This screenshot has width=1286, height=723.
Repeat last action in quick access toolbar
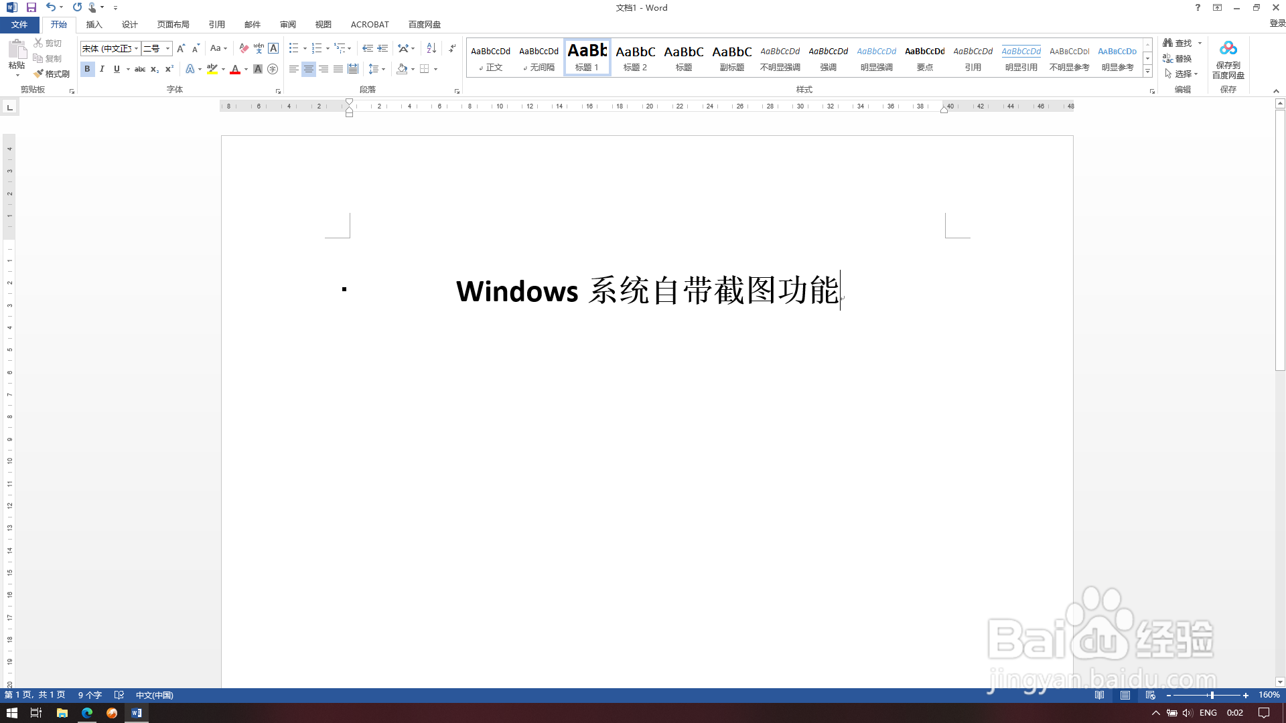77,7
